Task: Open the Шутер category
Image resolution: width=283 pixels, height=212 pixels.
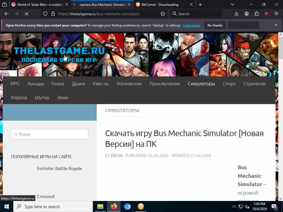Action: click(42, 97)
